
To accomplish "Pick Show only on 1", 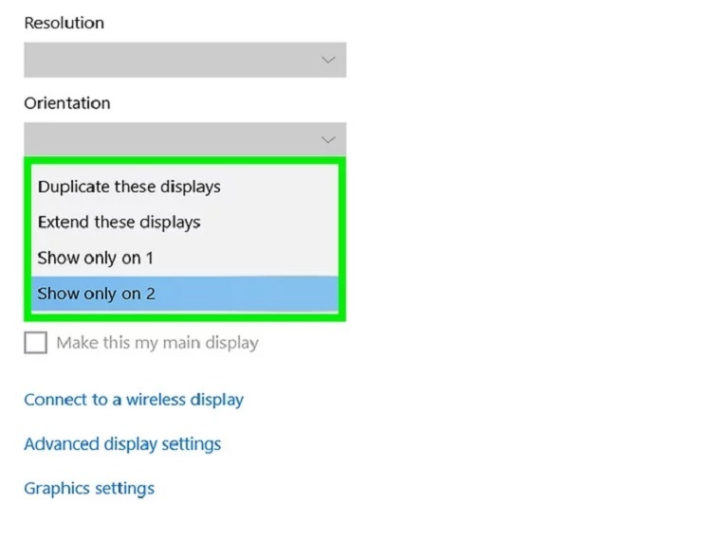I will coord(95,258).
